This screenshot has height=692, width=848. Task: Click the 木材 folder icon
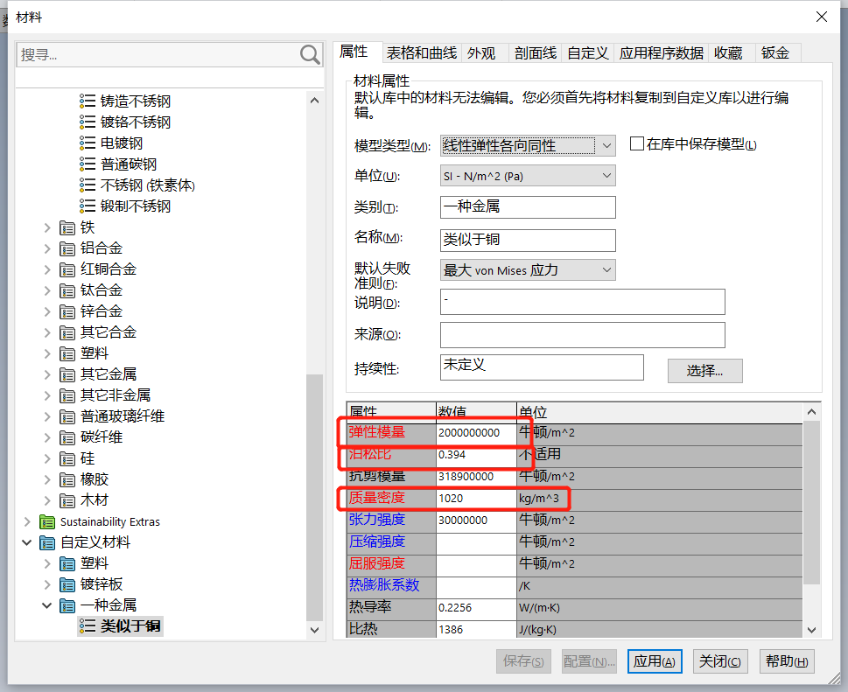click(x=67, y=500)
